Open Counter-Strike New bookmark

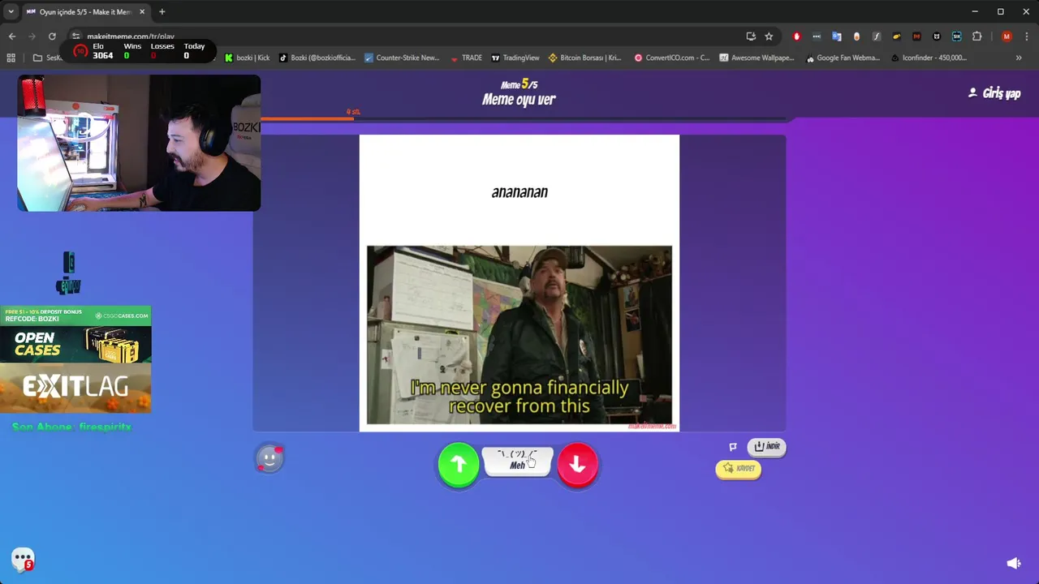402,58
